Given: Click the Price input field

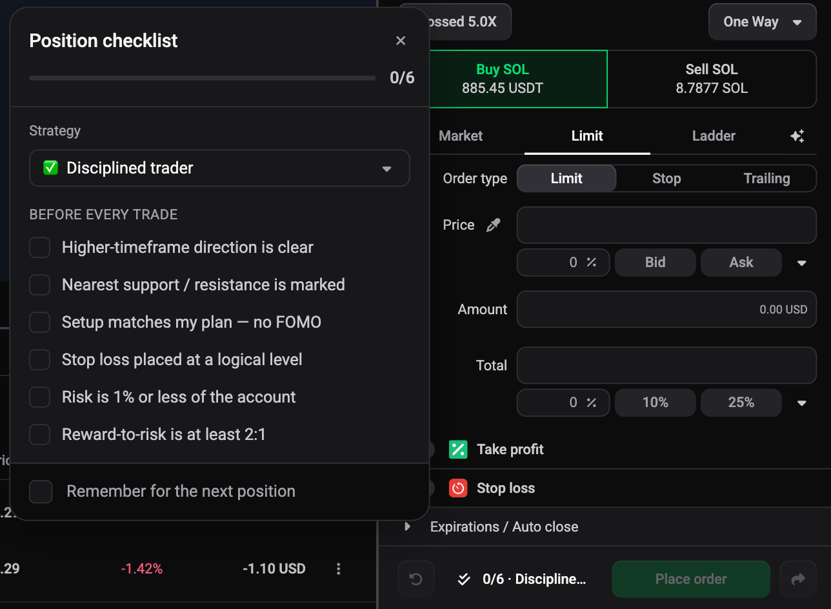Looking at the screenshot, I should point(666,225).
